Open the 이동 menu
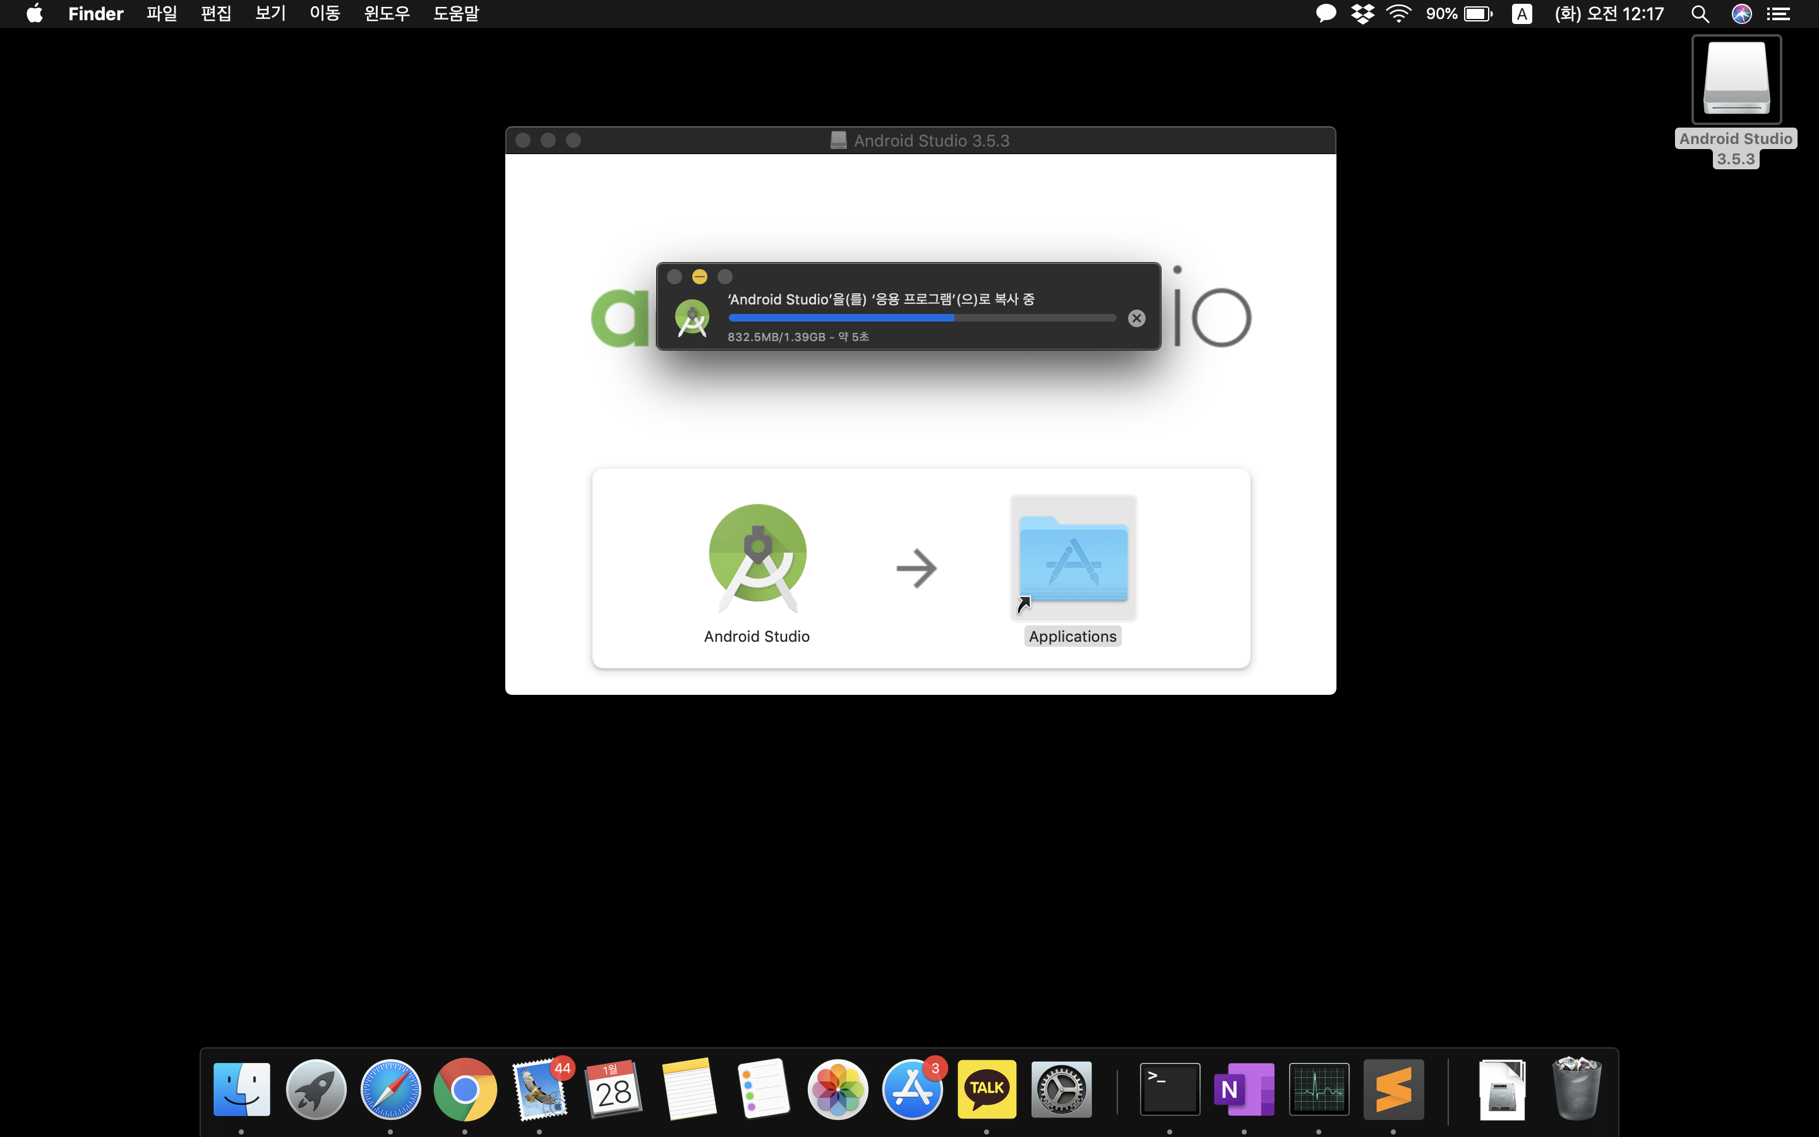1819x1137 pixels. pos(325,13)
